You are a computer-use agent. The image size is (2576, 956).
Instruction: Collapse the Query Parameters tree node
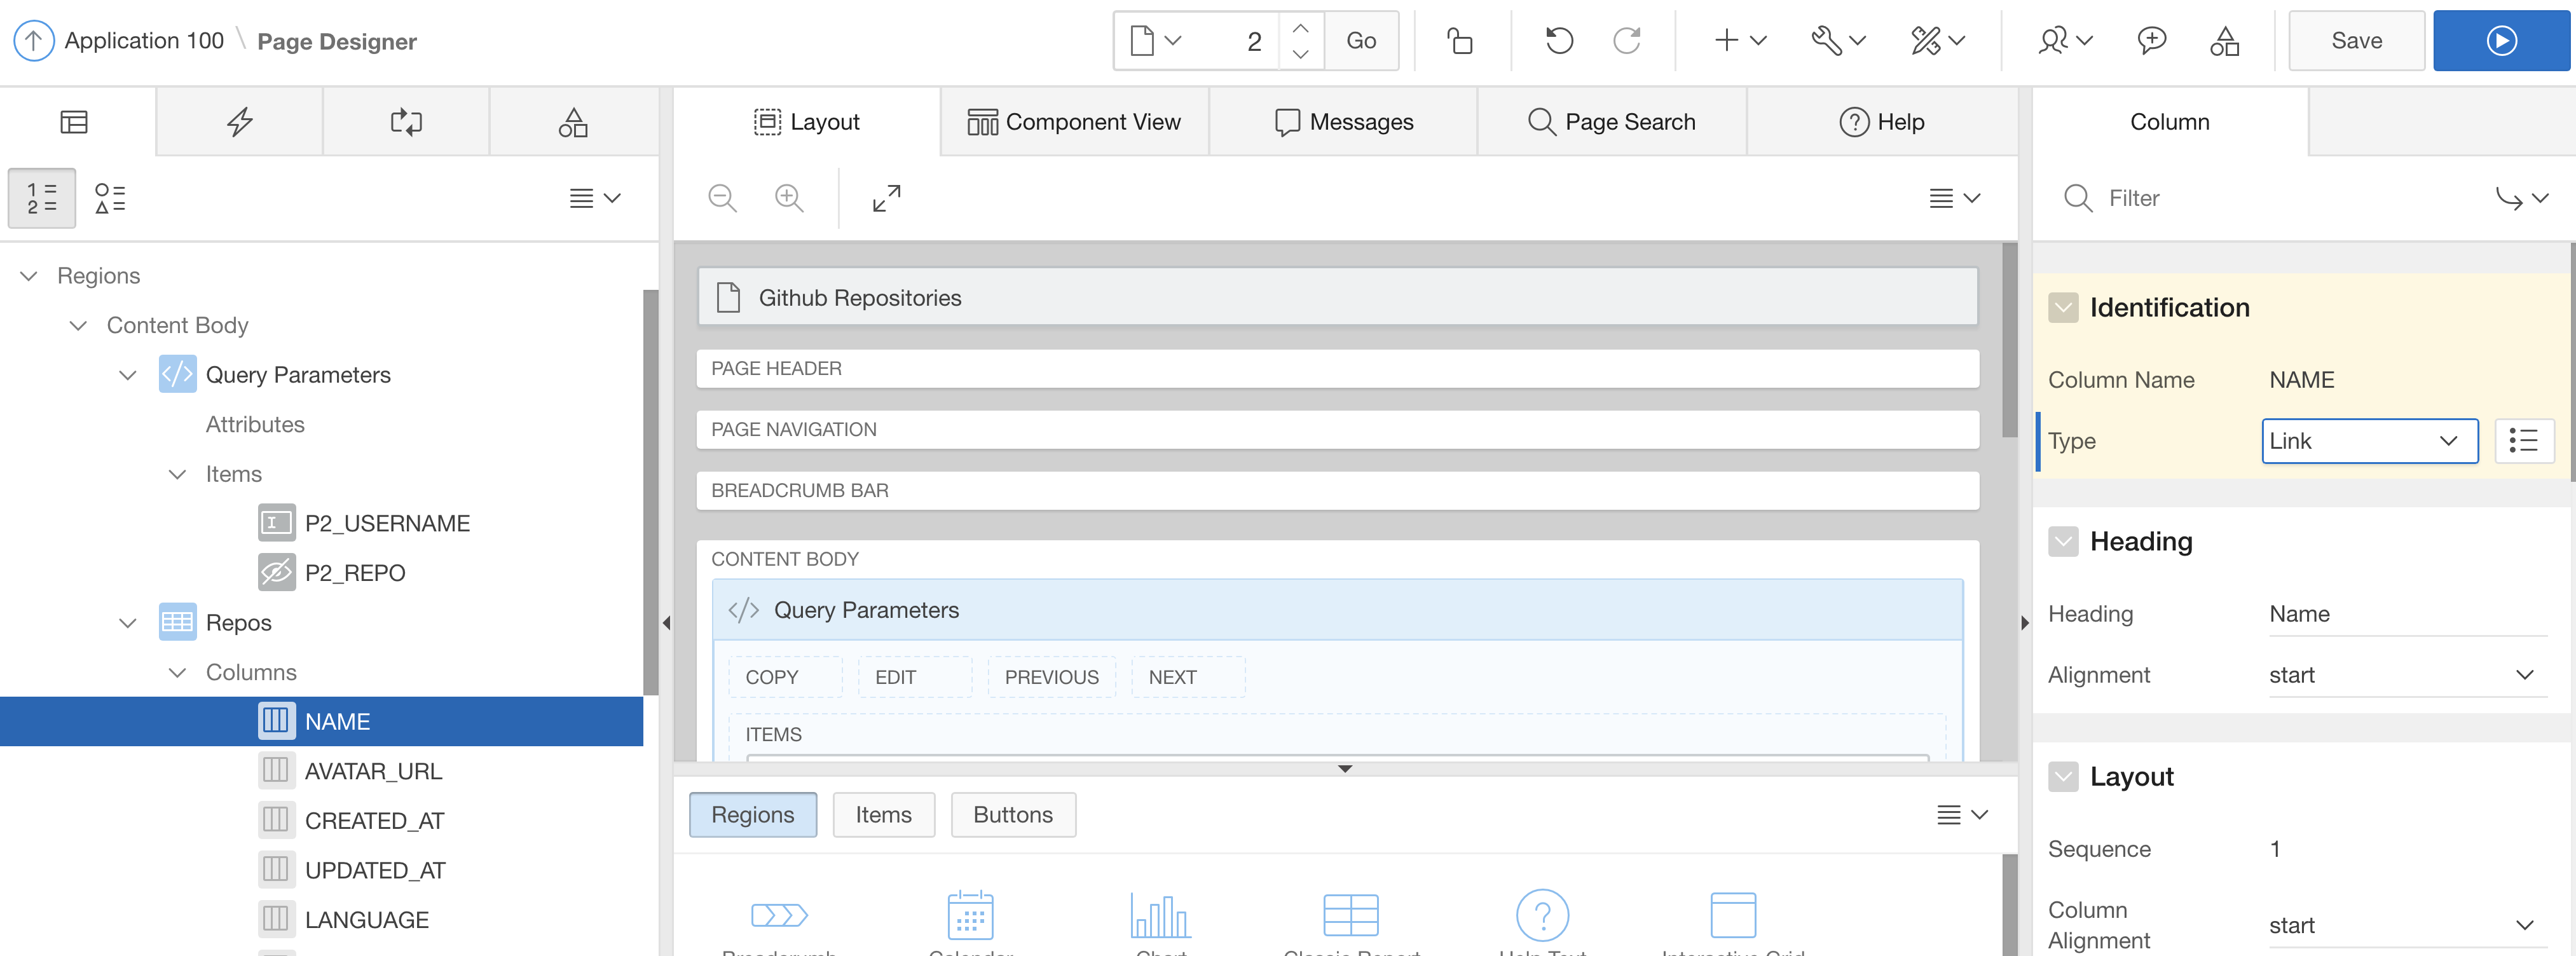(127, 375)
